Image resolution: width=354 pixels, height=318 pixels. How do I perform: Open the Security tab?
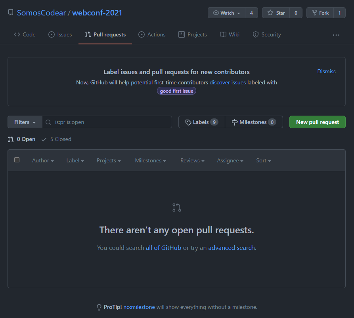[x=267, y=34]
